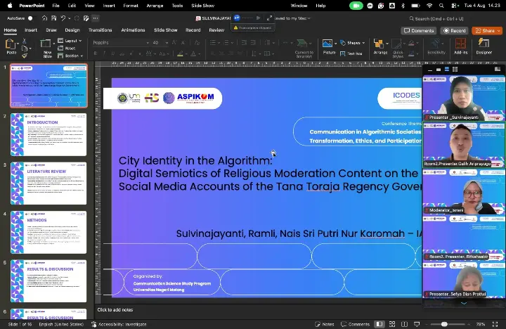The width and height of the screenshot is (506, 329).
Task: Click the Arrange icon
Action: point(379,44)
